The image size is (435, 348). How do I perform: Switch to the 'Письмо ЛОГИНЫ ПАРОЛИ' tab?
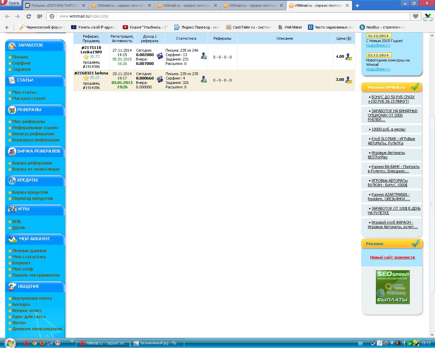tap(55, 5)
